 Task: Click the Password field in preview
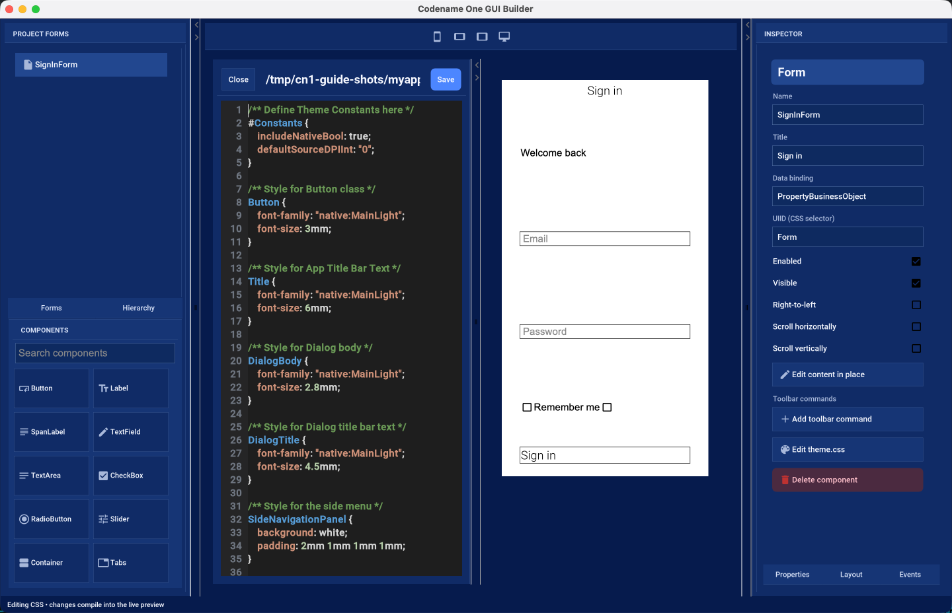pos(605,332)
